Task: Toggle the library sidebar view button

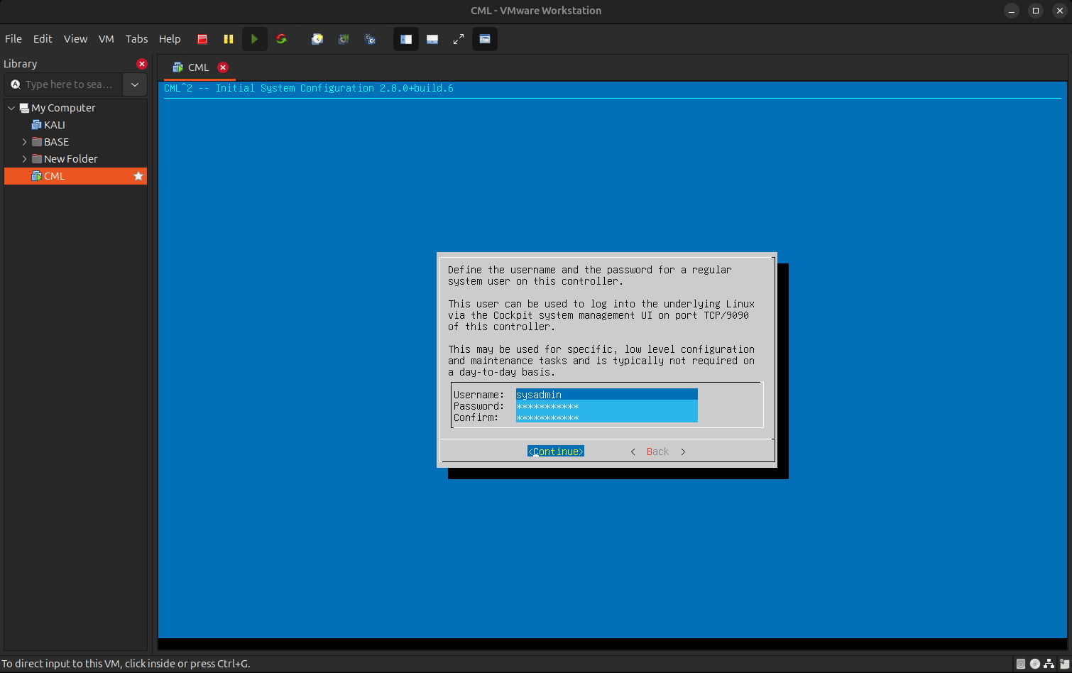Action: [406, 39]
